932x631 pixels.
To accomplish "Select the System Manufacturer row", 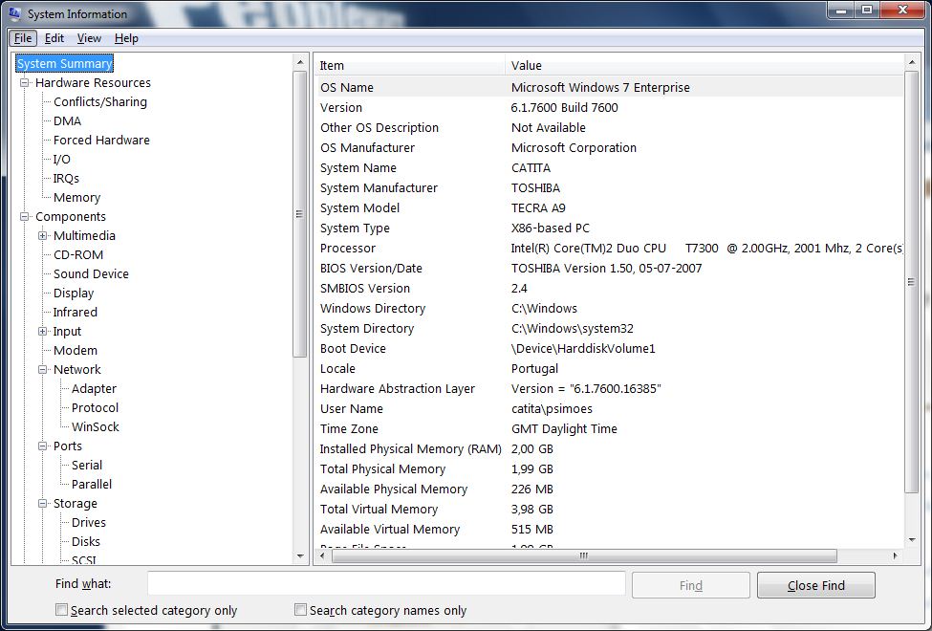I will pos(610,188).
